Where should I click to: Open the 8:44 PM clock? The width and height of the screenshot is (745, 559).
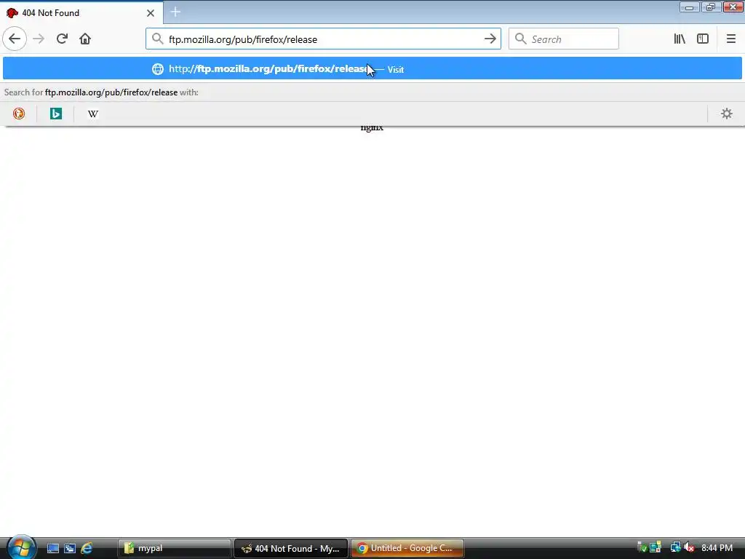tap(717, 548)
